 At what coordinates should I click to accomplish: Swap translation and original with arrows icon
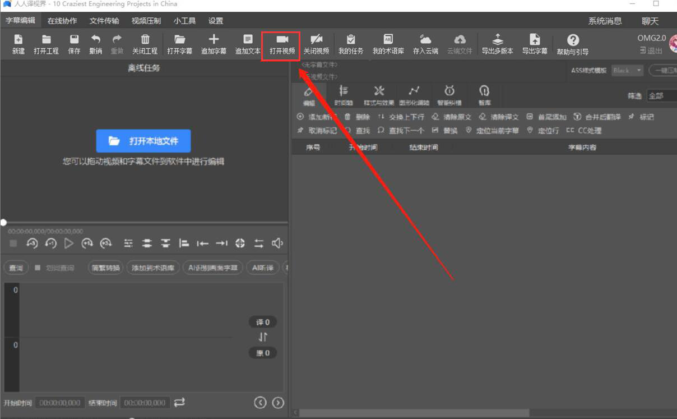pos(263,337)
